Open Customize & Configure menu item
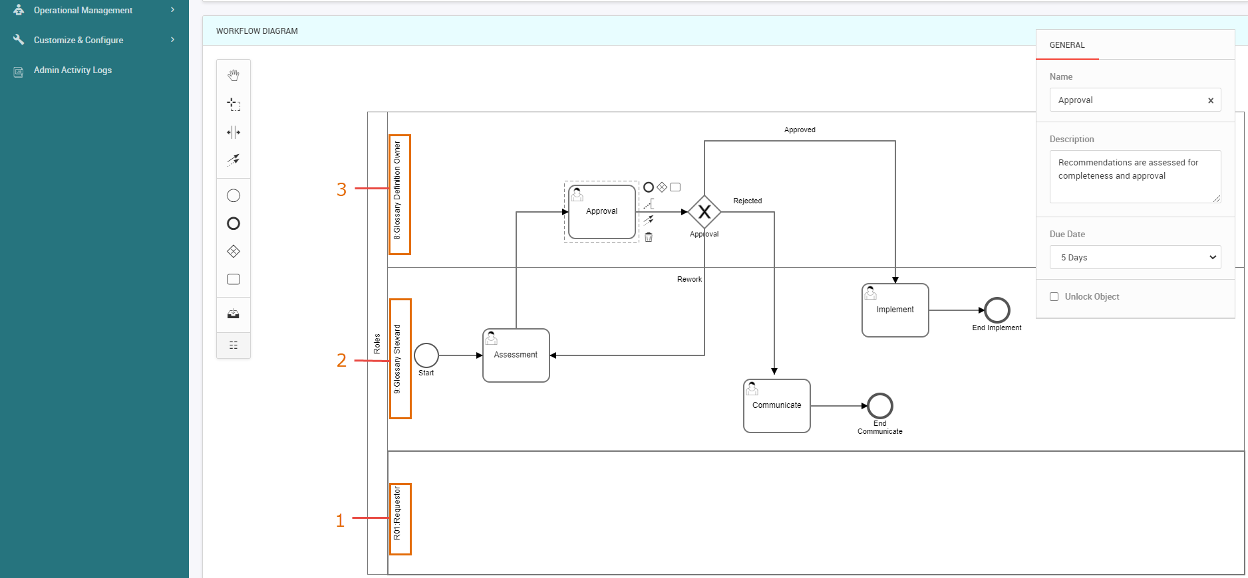The height and width of the screenshot is (578, 1248). coord(78,40)
